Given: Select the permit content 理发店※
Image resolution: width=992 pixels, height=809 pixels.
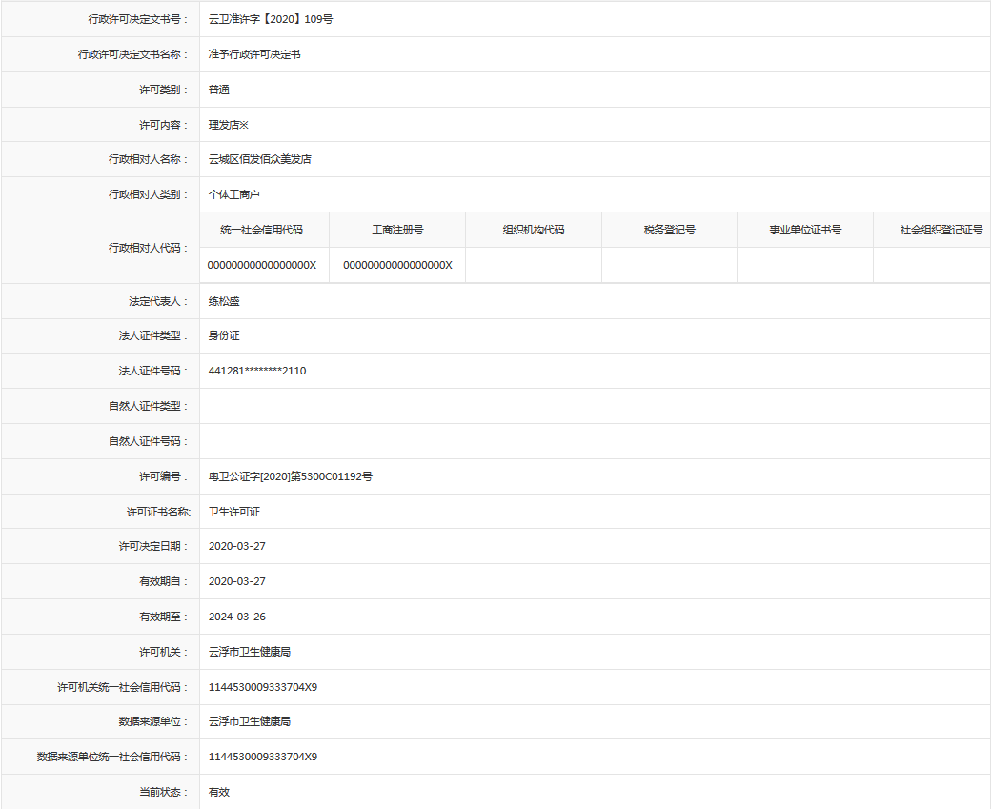Looking at the screenshot, I should [229, 125].
